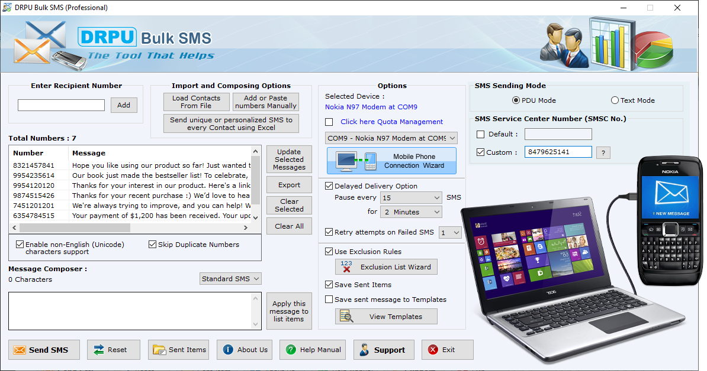Select row with number 6354784515
707x371 pixels.
click(x=130, y=216)
